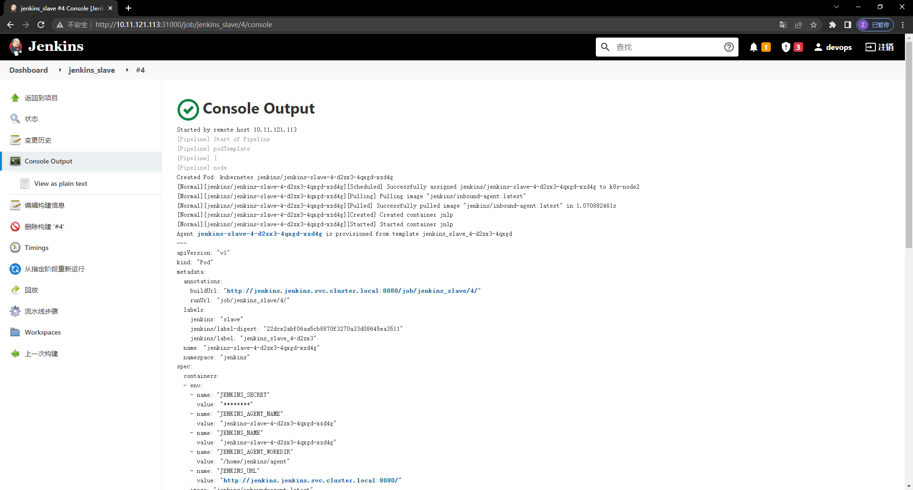Click the 状态 magnifier icon
This screenshot has width=913, height=490.
(x=15, y=119)
